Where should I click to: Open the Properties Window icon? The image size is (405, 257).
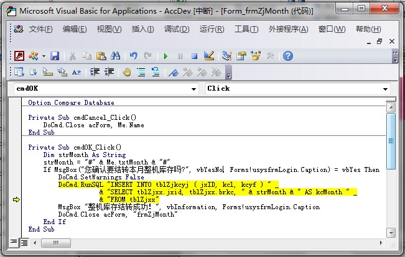tap(241, 56)
